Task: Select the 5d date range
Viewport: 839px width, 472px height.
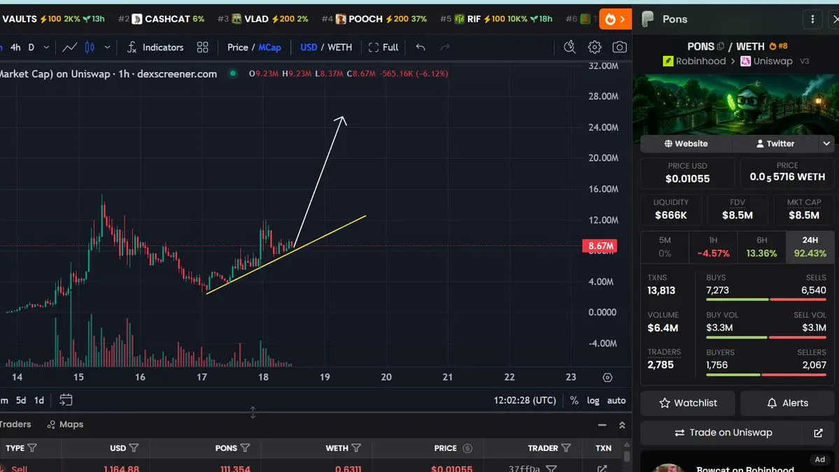Action: click(21, 401)
